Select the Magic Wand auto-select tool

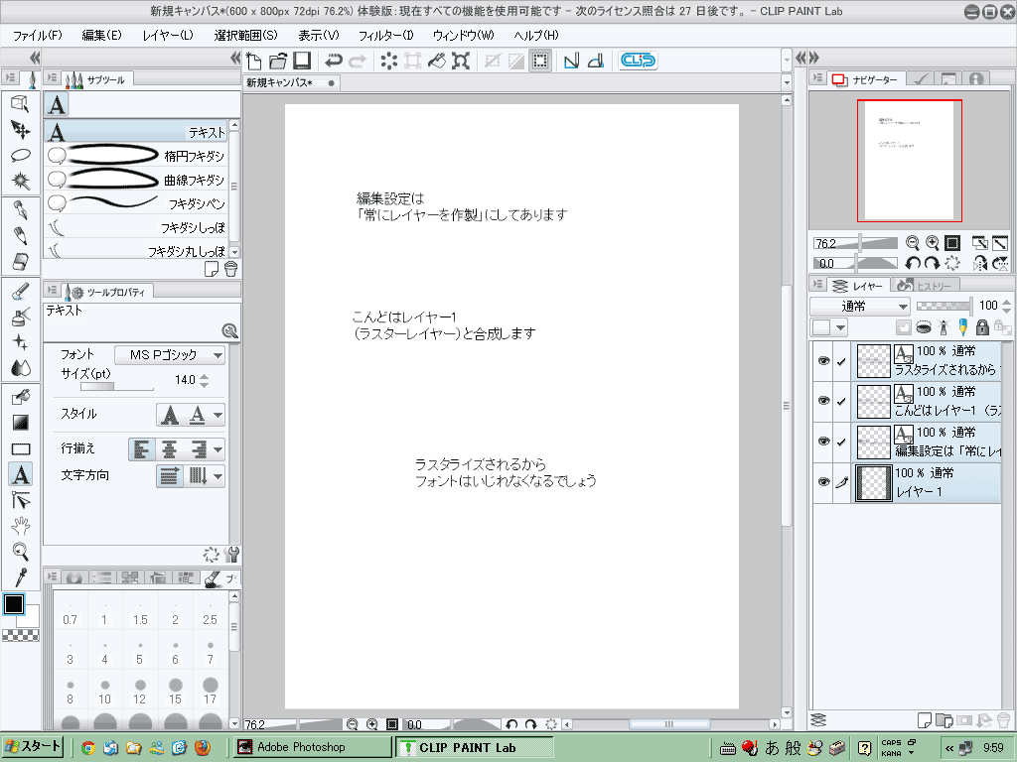(20, 181)
